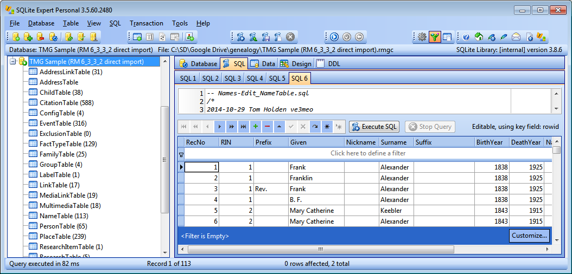The height and width of the screenshot is (274, 572).
Task: Click the document refresh arrows toolbar icon
Action: tap(162, 37)
